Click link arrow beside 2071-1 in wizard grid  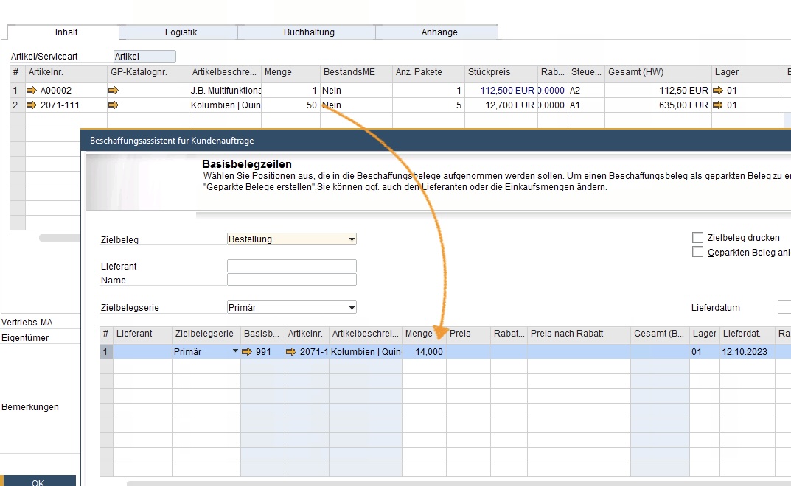click(291, 352)
